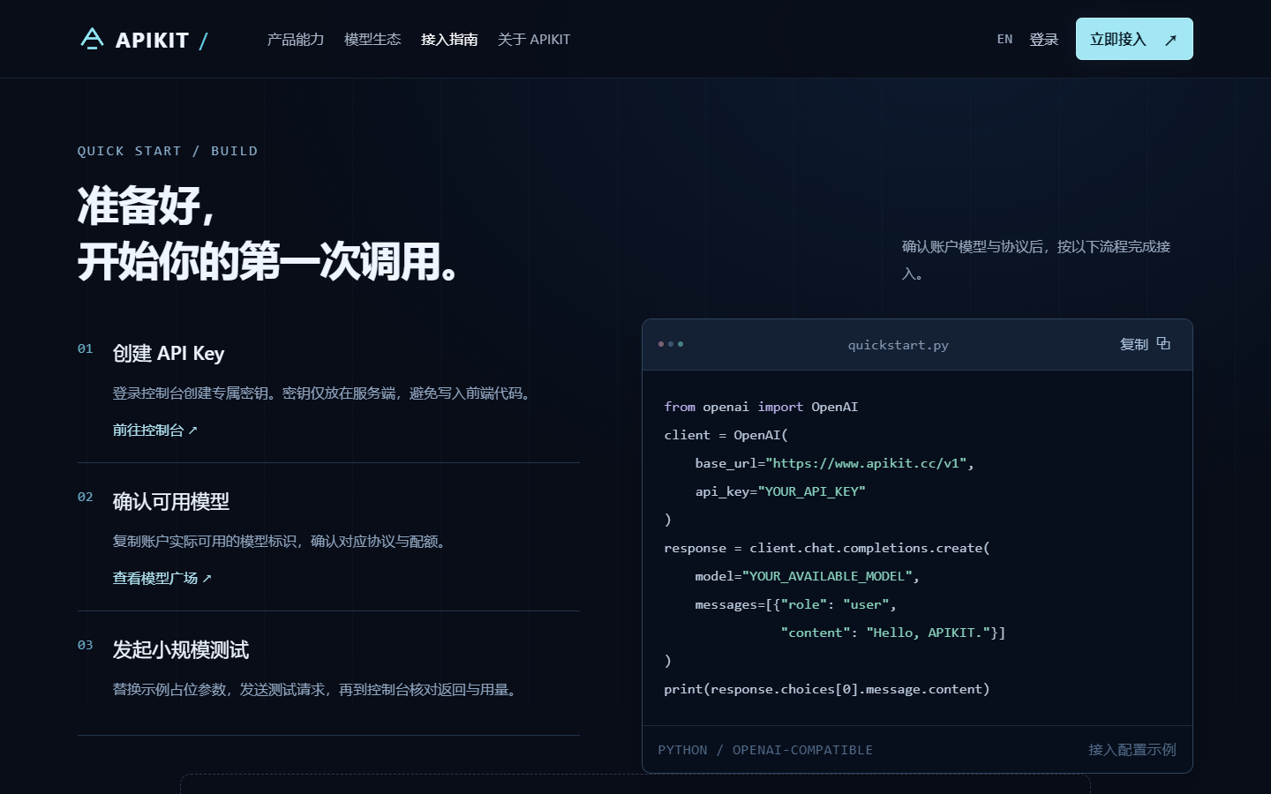Click the step number 02
The width and height of the screenshot is (1271, 794).
pyautogui.click(x=86, y=497)
